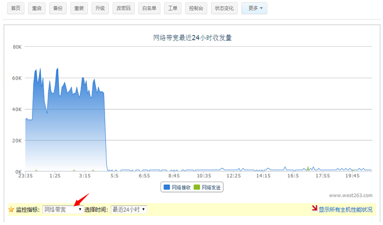This screenshot has height=225, width=383.
Task: View 状态变化 status changes
Action: [224, 8]
